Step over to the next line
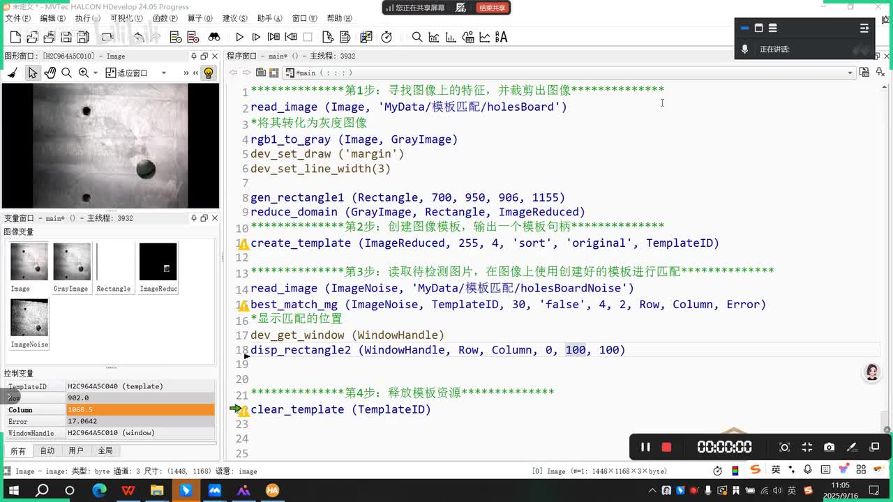893x502 pixels. coord(256,37)
